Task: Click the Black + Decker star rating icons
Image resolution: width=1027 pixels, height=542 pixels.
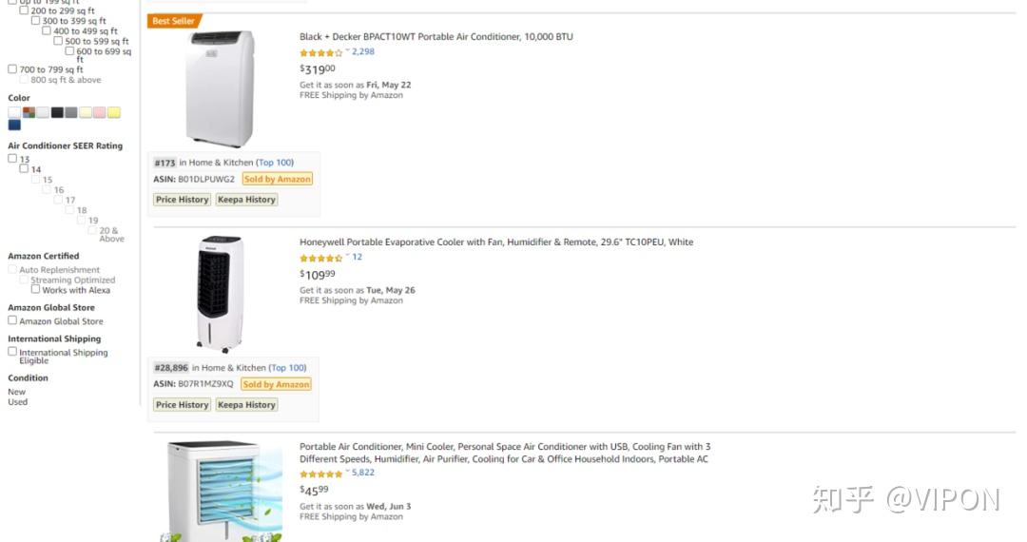Action: 320,53
